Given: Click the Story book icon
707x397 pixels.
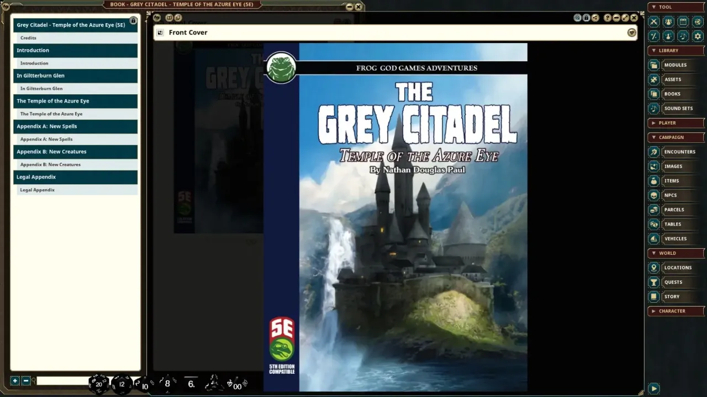Looking at the screenshot, I should 654,297.
